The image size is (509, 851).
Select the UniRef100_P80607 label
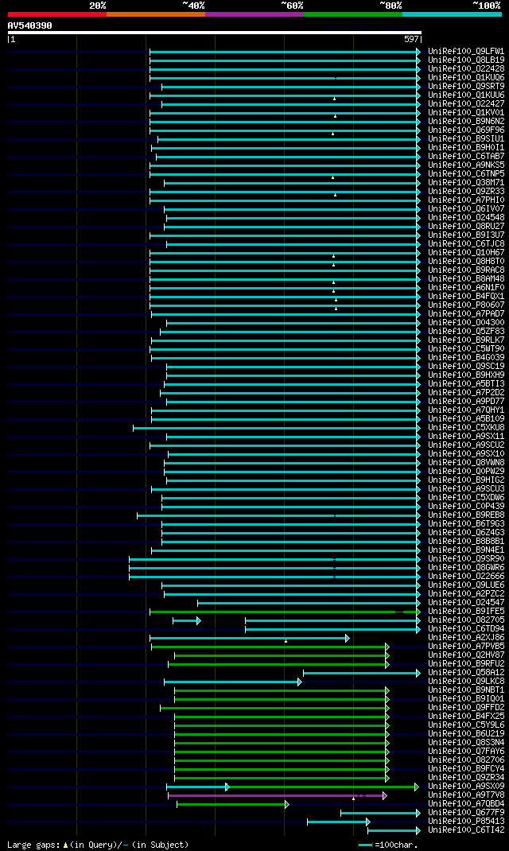coord(466,305)
